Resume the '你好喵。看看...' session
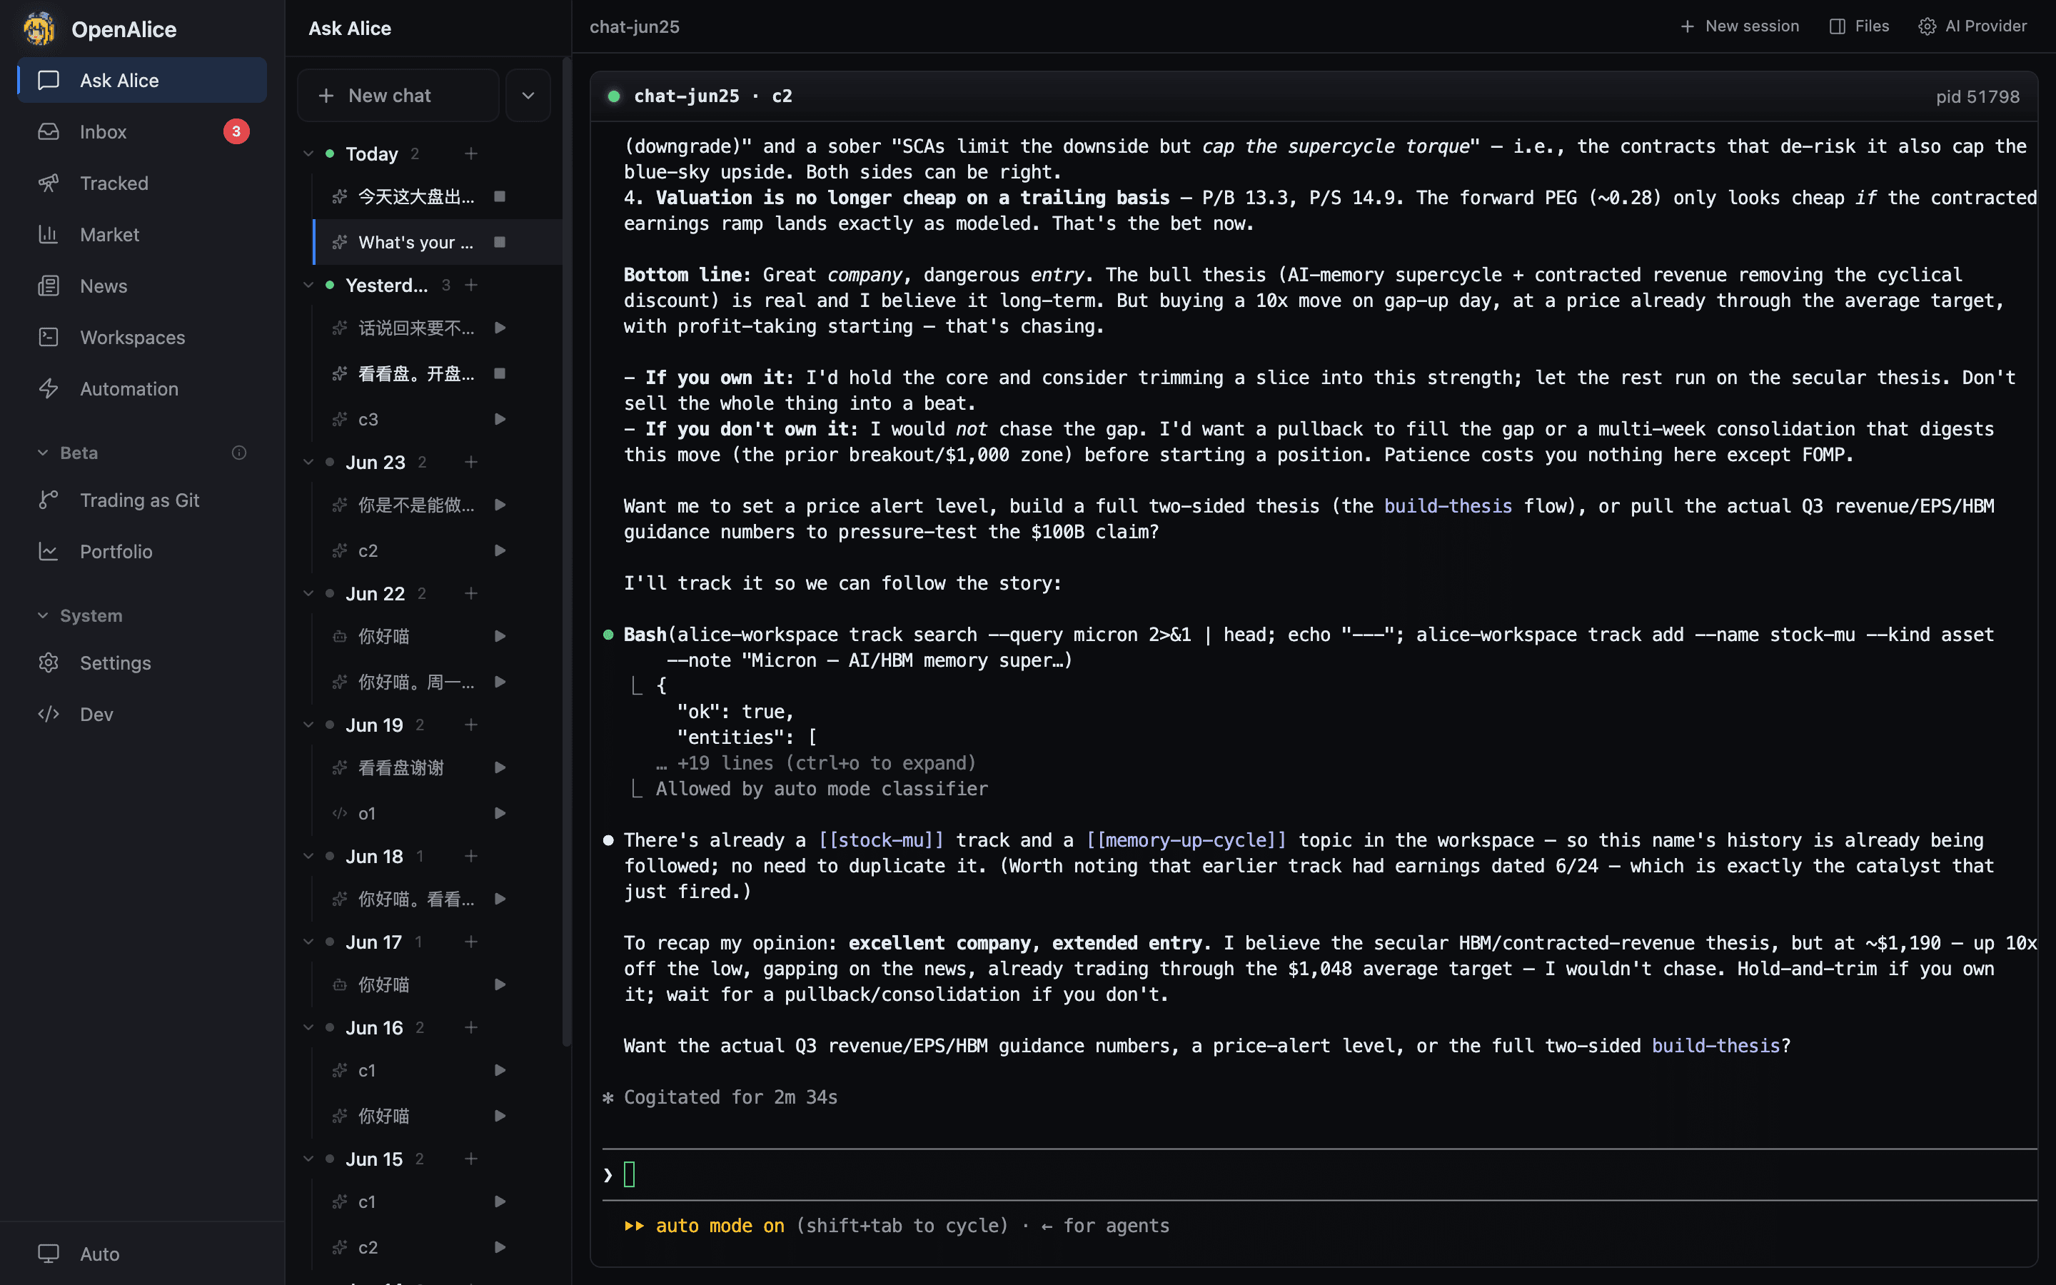The image size is (2056, 1285). click(500, 899)
